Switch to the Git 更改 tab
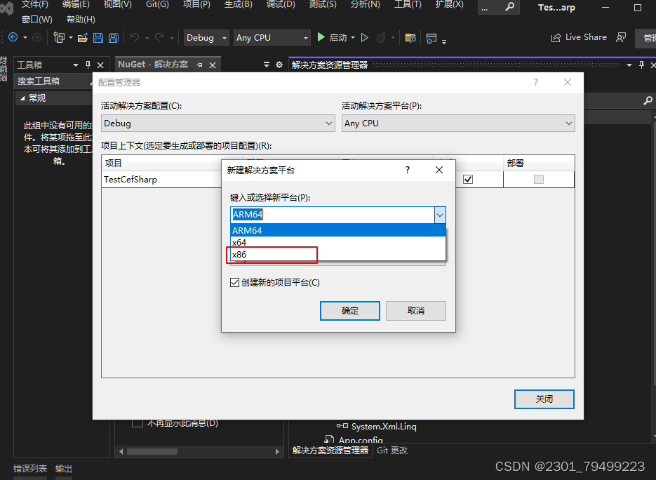Screen dimensions: 656x480 (x=391, y=450)
